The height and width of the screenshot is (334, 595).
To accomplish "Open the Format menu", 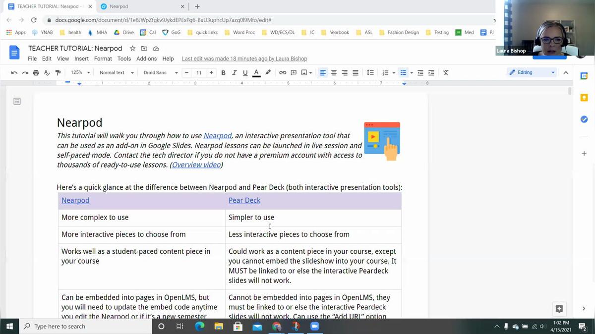I will click(x=103, y=58).
